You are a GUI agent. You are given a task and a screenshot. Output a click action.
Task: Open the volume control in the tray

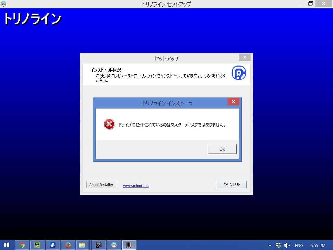[x=287, y=245]
